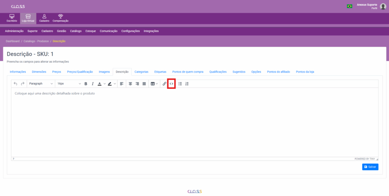This screenshot has width=389, height=196.
Task: Click into the product description text area
Action: click(194, 122)
